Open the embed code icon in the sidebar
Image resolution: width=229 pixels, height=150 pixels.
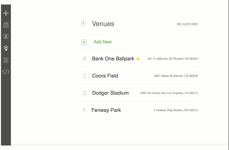click(x=6, y=72)
